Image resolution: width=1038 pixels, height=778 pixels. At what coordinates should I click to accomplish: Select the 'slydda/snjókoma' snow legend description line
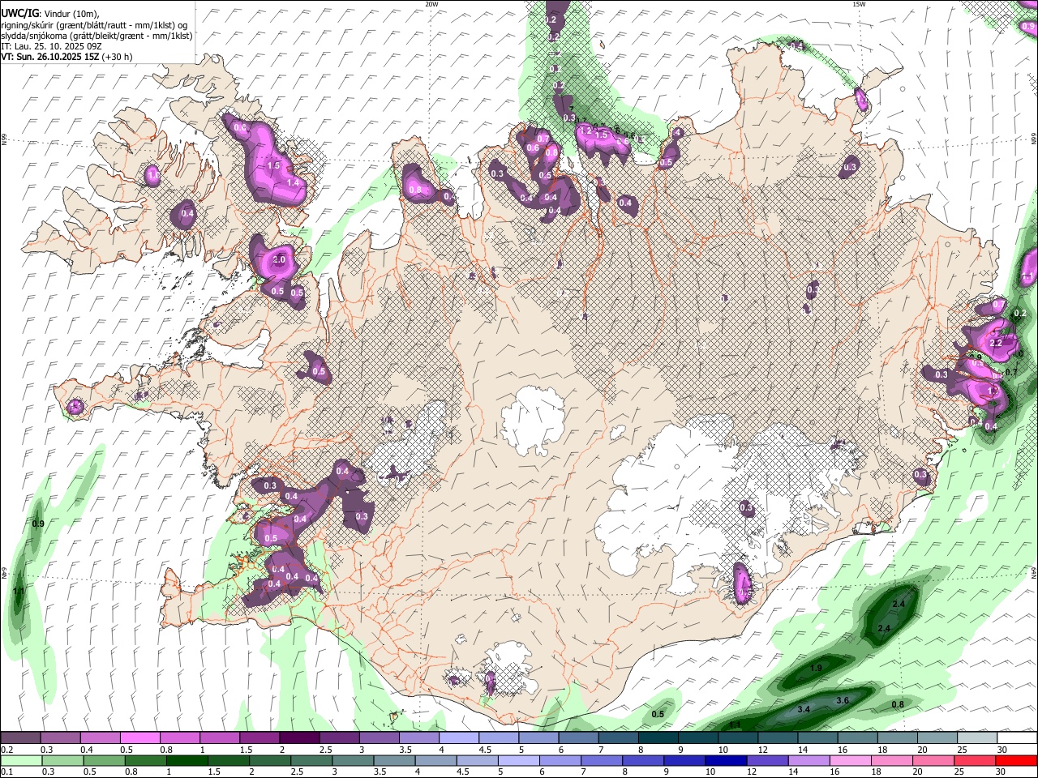(x=97, y=36)
